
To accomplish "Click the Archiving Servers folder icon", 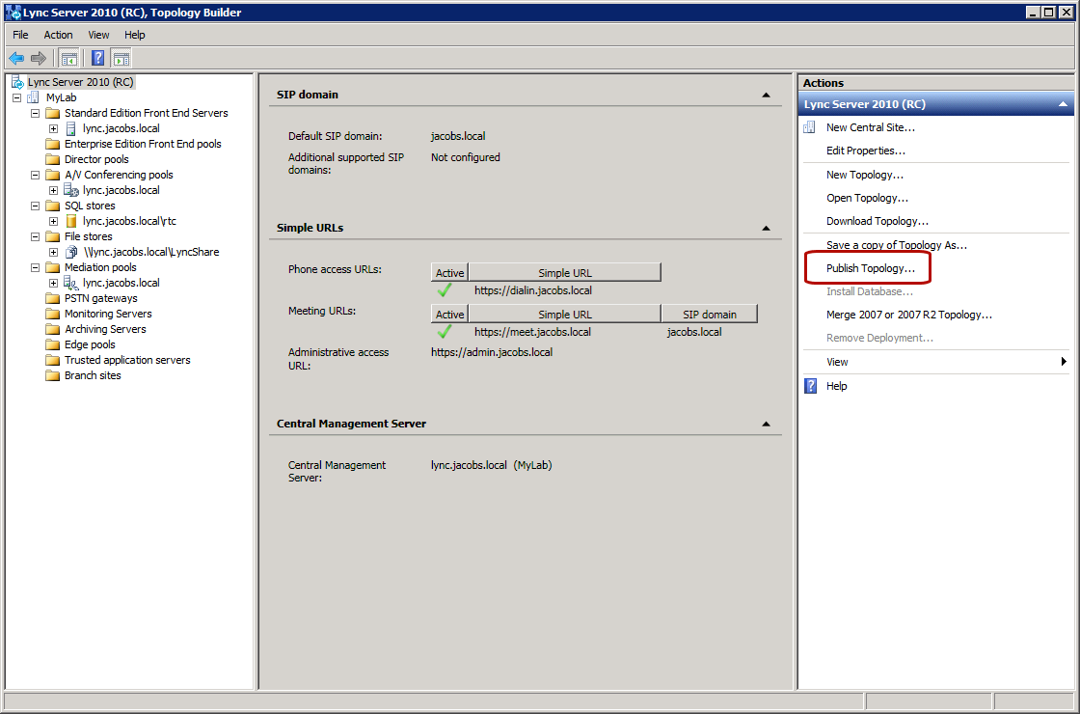I will point(53,329).
